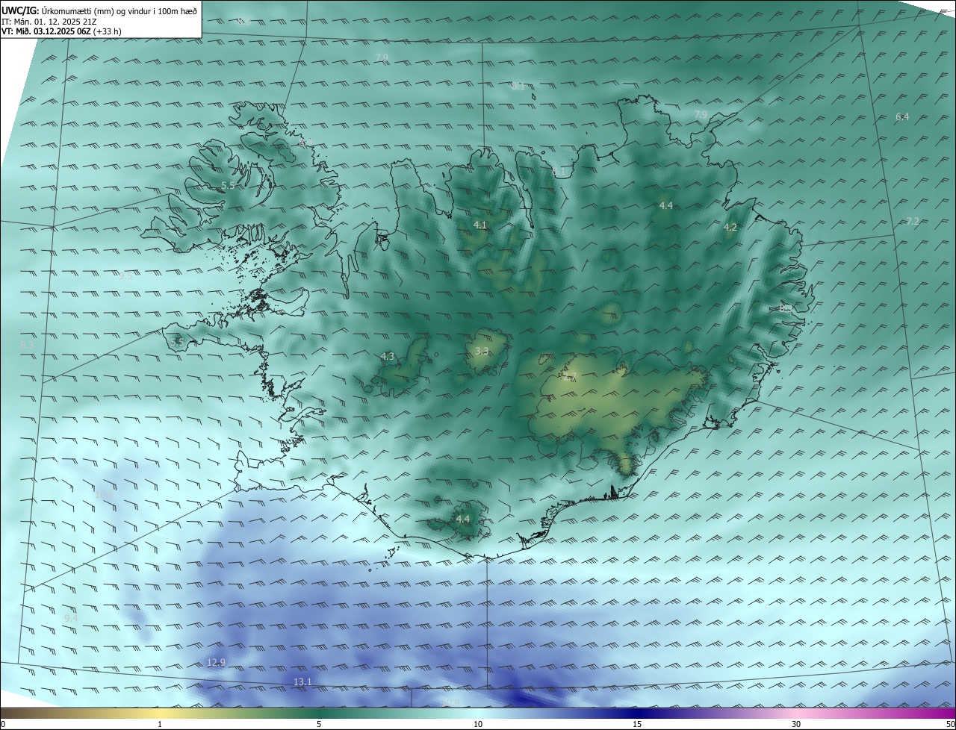This screenshot has height=730, width=956.
Task: Select the initial time 'IT: Mán. 01. 12. 2025 21Z'
Action: [49, 22]
